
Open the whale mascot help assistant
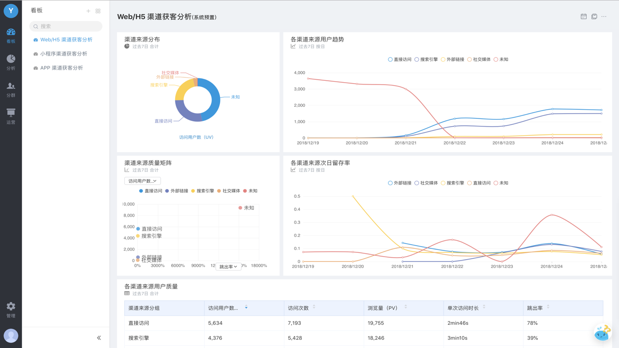603,333
